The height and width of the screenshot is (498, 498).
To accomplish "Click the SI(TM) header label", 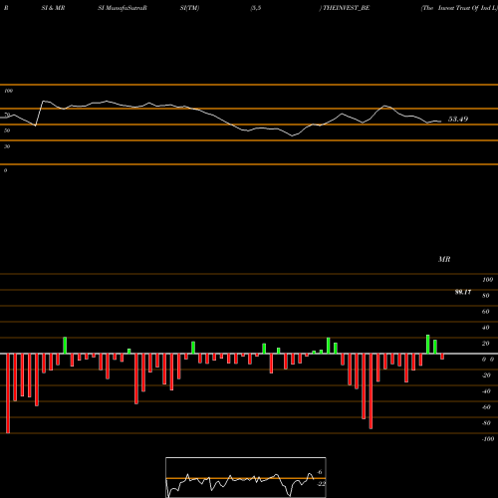I will pos(189,8).
